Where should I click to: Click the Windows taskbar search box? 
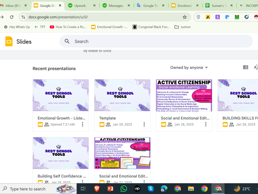[x=38, y=189]
